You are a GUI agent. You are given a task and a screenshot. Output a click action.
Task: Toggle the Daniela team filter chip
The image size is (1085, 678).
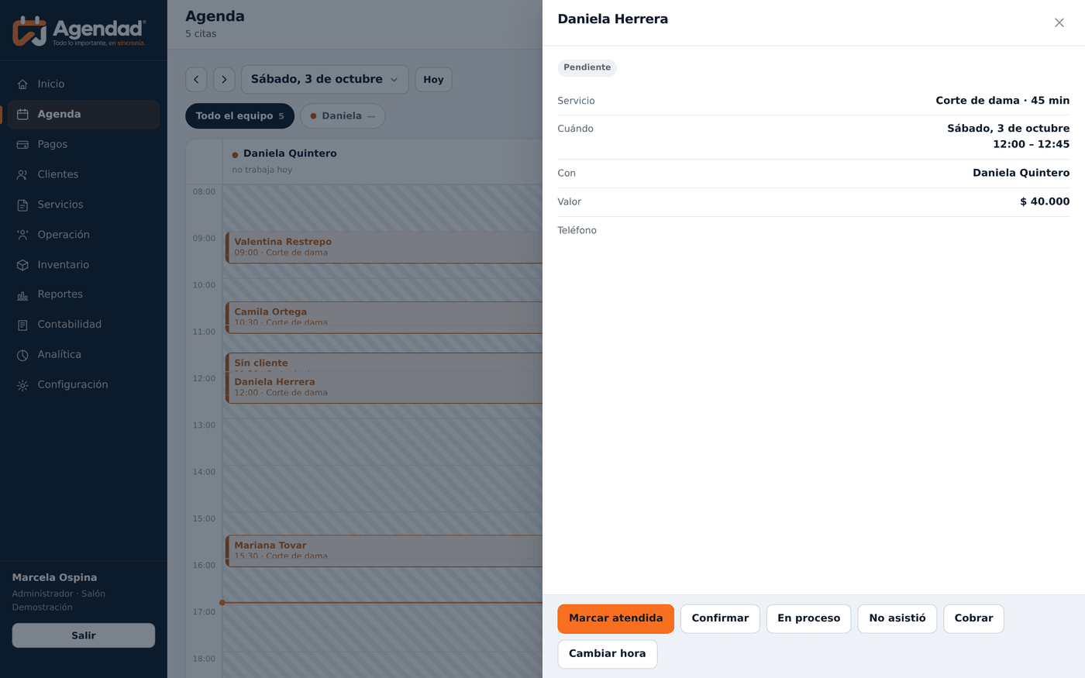(x=343, y=116)
